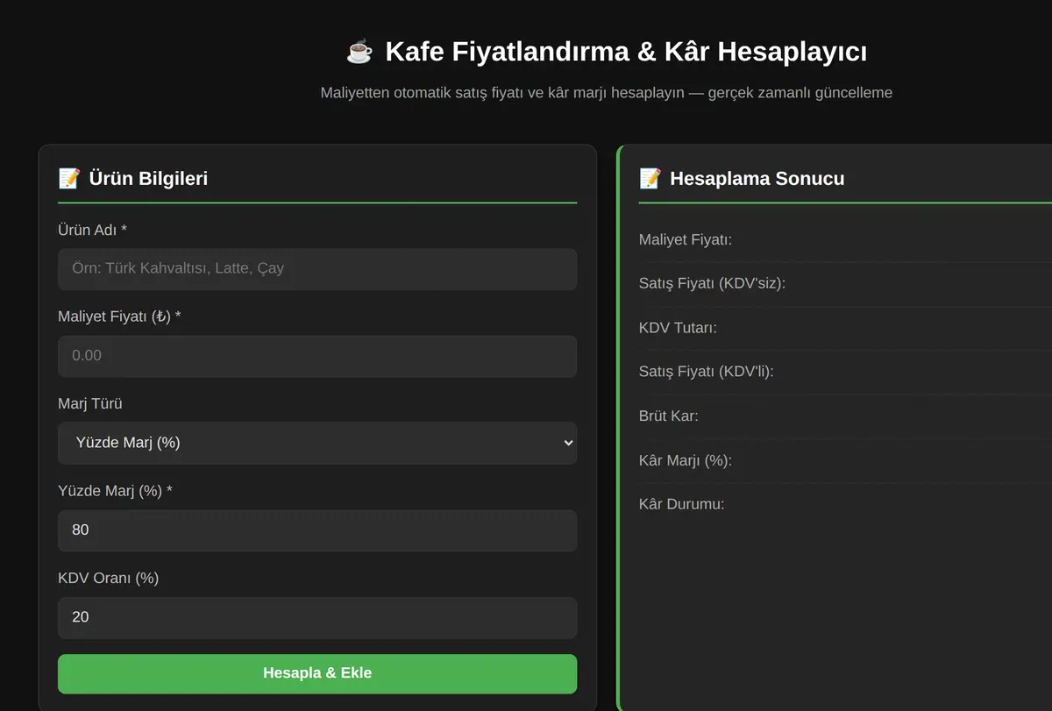Click the Maliyet Fiyatı: result row
This screenshot has width=1052, height=711.
click(x=845, y=239)
